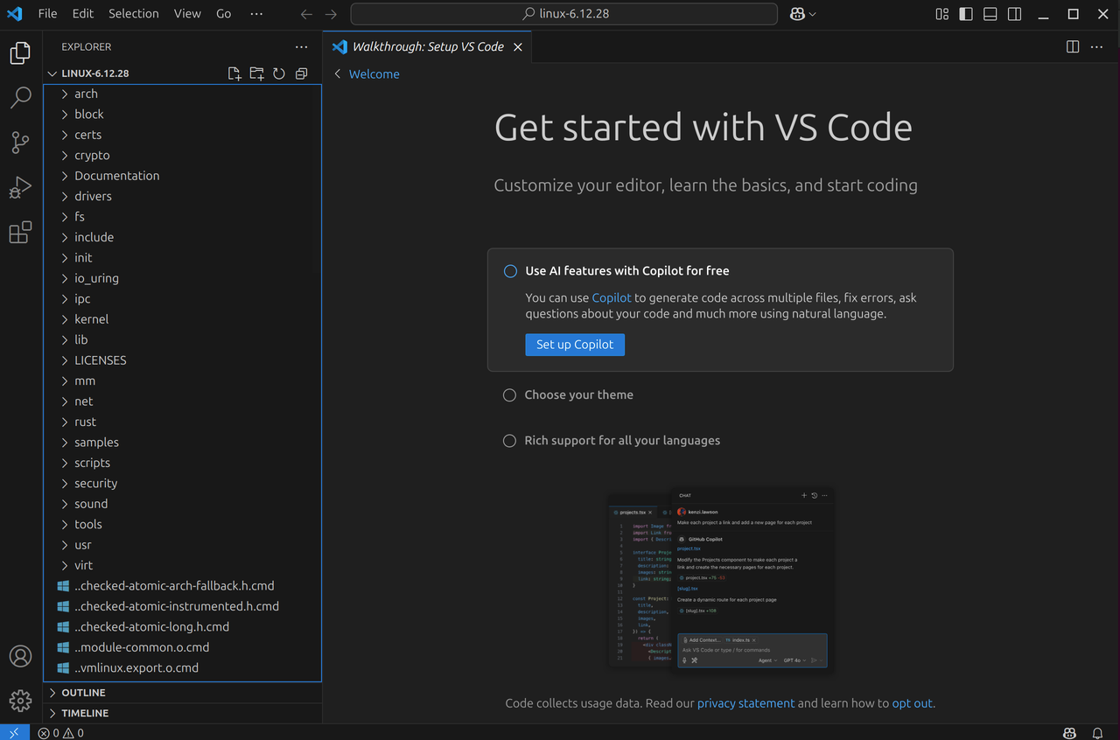
Task: Select Rich support for all your languages step
Action: pyautogui.click(x=622, y=441)
